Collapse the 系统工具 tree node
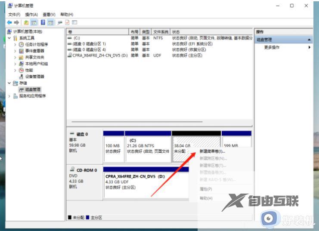Screen dimensions: 319x231 click(9, 38)
